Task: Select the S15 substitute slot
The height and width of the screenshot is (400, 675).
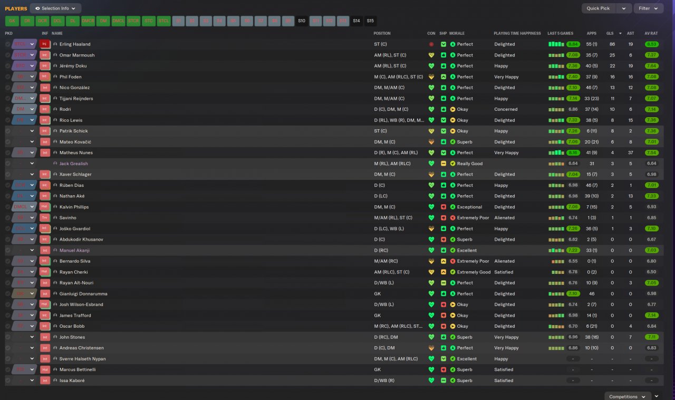Action: [370, 21]
